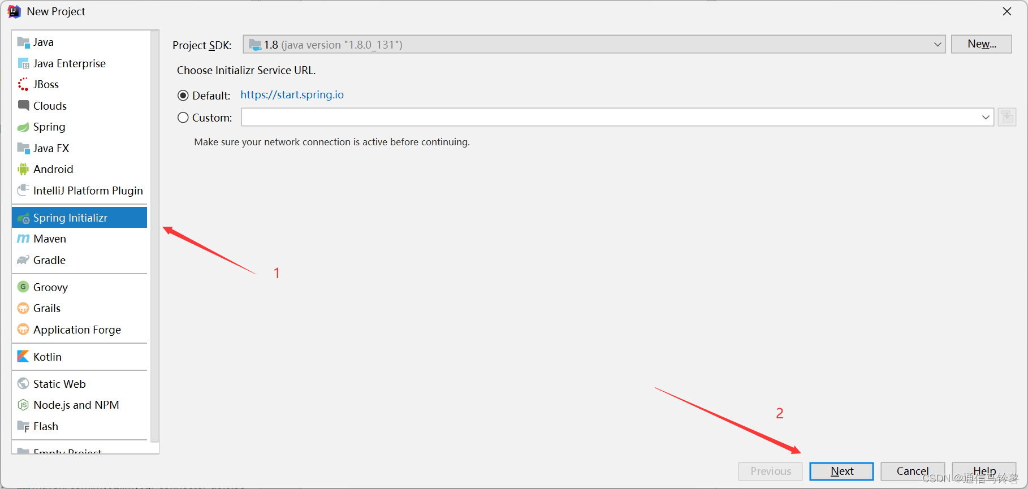Select the Default service URL radio button
Screen dimensions: 1028x489
click(183, 96)
